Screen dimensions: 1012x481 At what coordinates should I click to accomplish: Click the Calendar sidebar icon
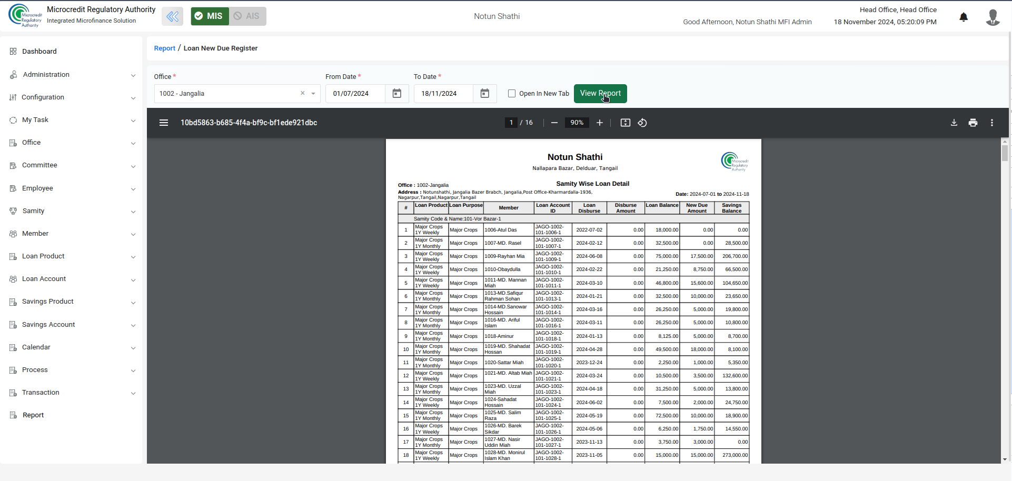[x=13, y=347]
